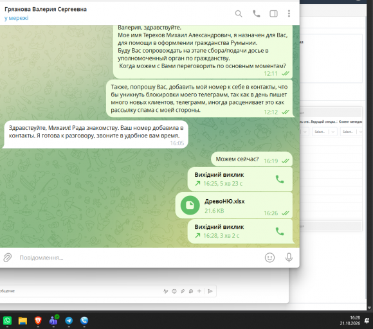Screen dimensions: 373x329
Task: Send message via background window's send icon
Action: [210, 291]
